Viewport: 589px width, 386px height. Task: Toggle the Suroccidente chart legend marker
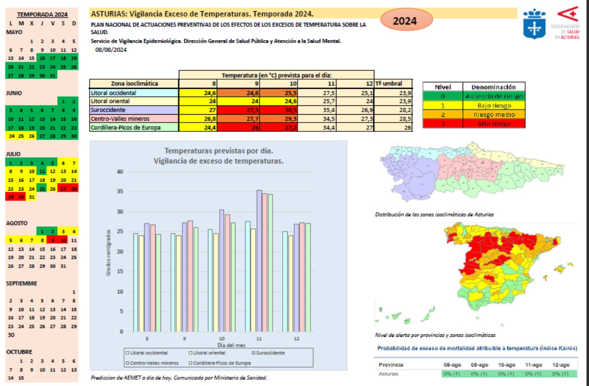click(x=253, y=353)
